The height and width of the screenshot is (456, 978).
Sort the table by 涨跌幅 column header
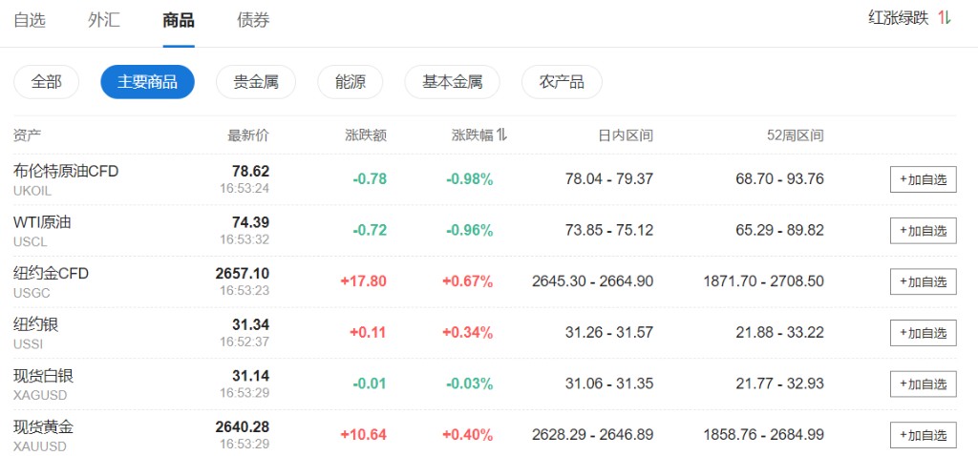pyautogui.click(x=472, y=135)
